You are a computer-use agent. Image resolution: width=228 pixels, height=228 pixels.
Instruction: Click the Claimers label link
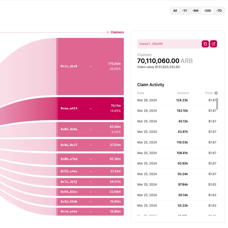pos(117,32)
